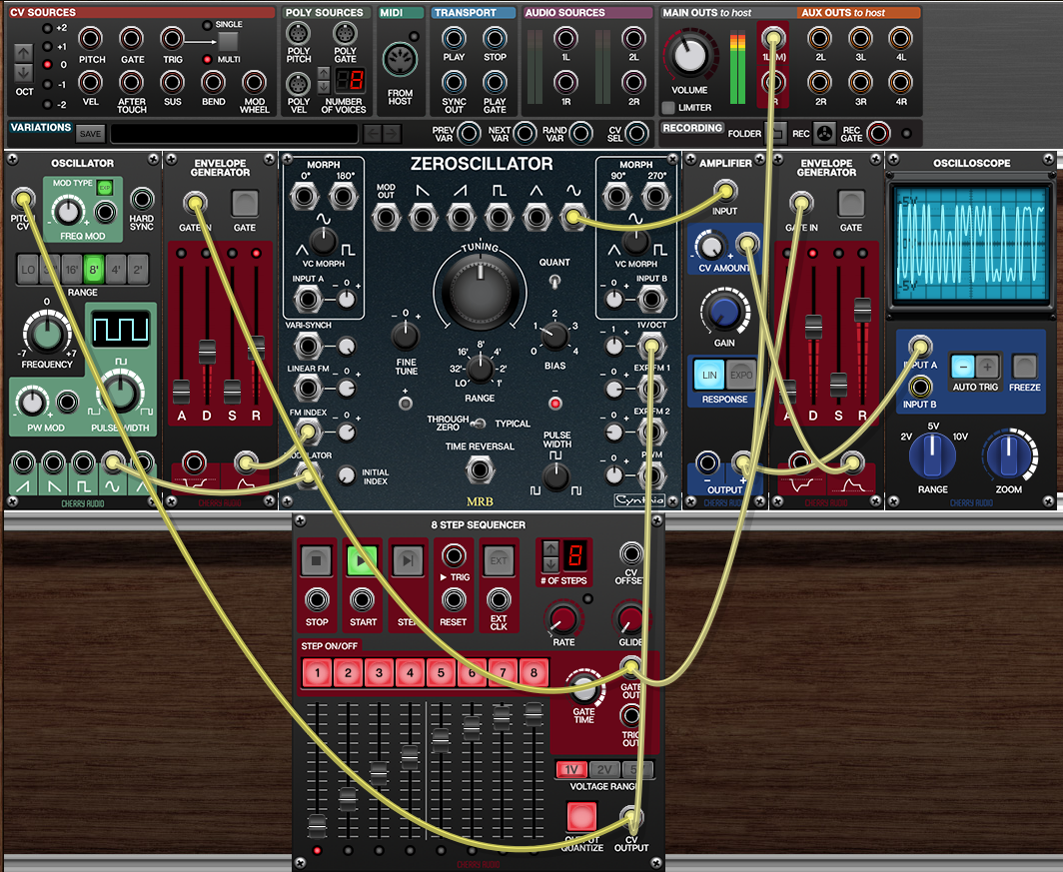Set the Oscillator range to LO
1063x872 pixels.
point(28,270)
